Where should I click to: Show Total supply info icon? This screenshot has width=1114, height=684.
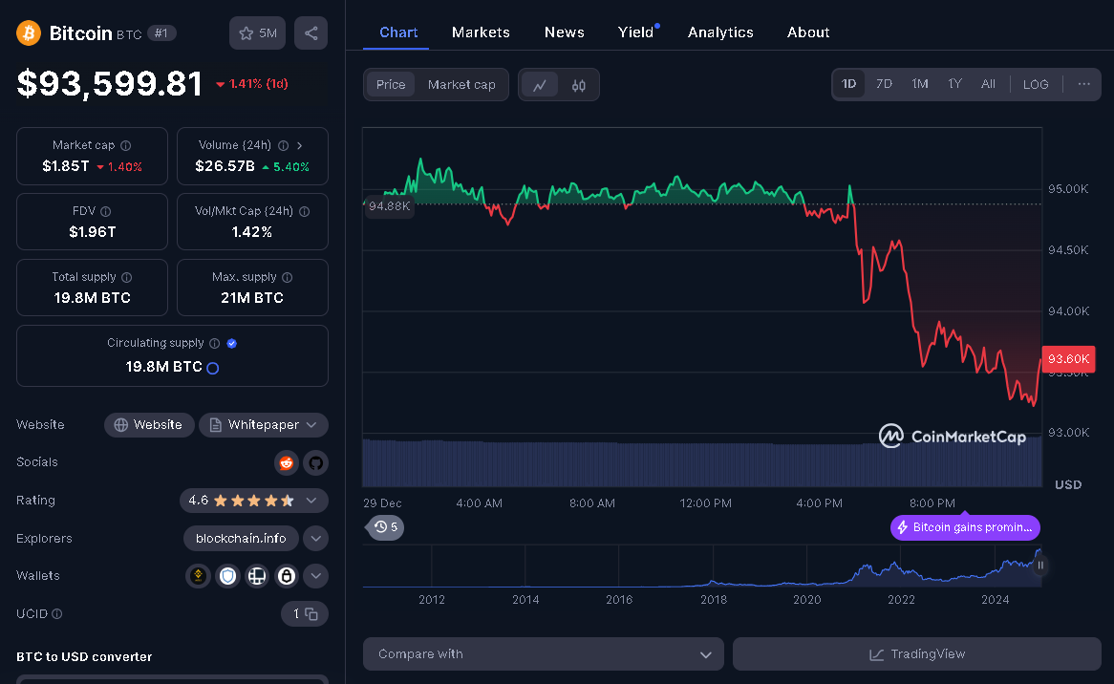coord(126,278)
